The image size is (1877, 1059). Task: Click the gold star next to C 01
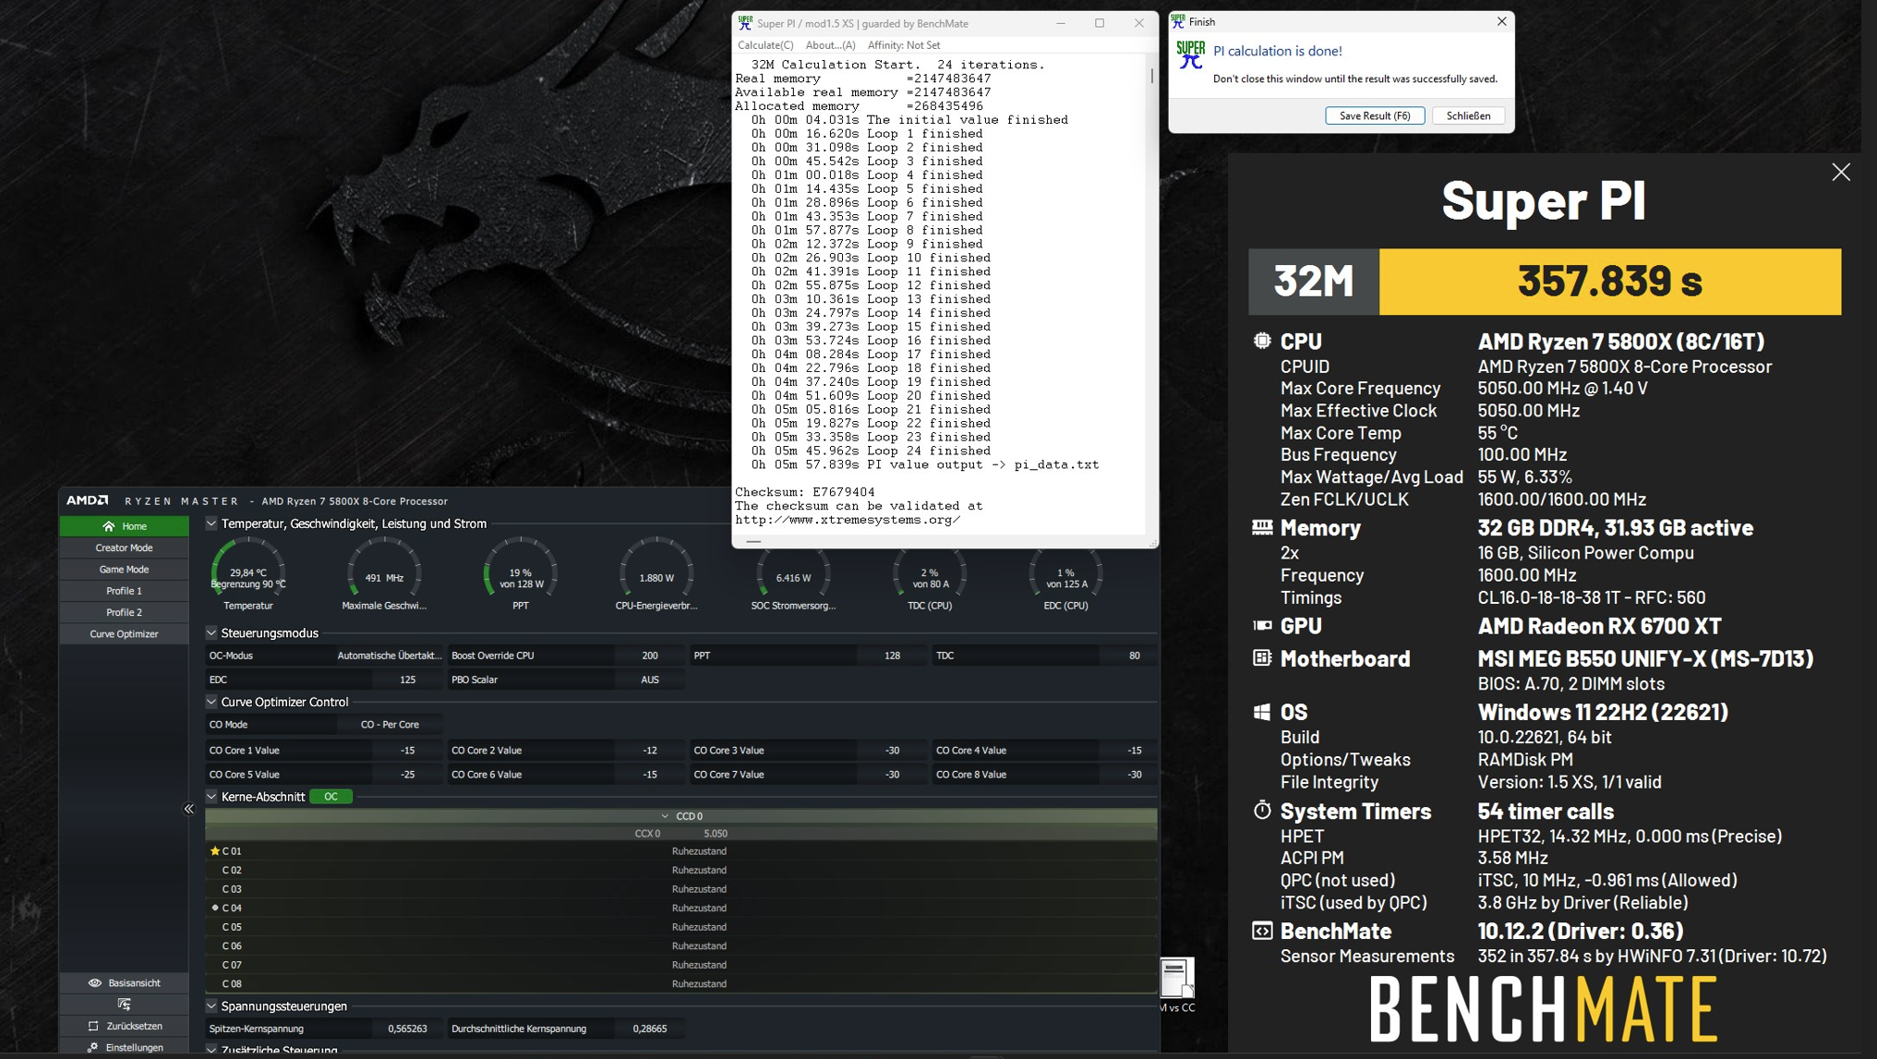click(x=215, y=851)
